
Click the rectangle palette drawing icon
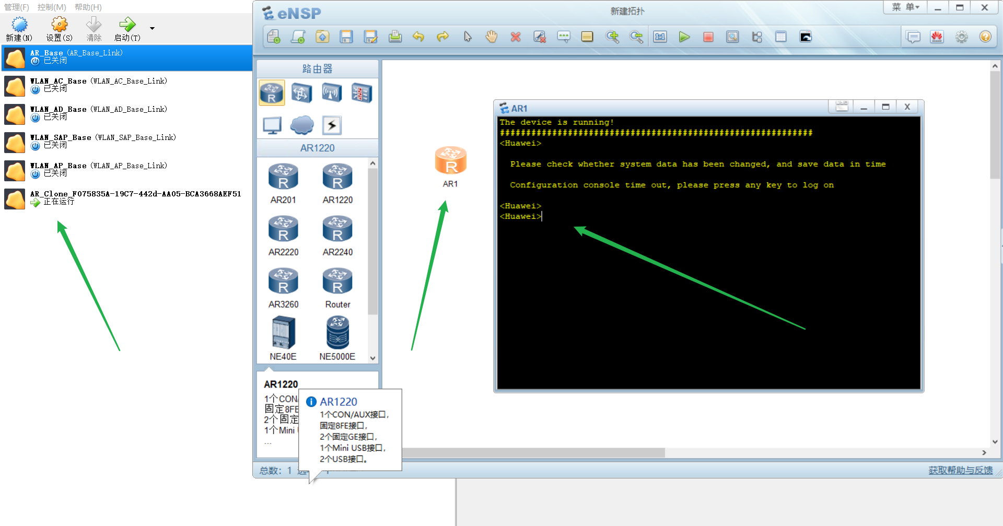click(587, 37)
